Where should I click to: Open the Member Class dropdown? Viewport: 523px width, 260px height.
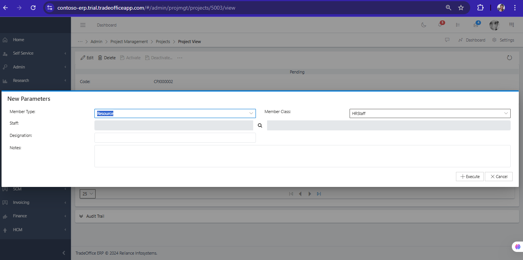pyautogui.click(x=430, y=113)
